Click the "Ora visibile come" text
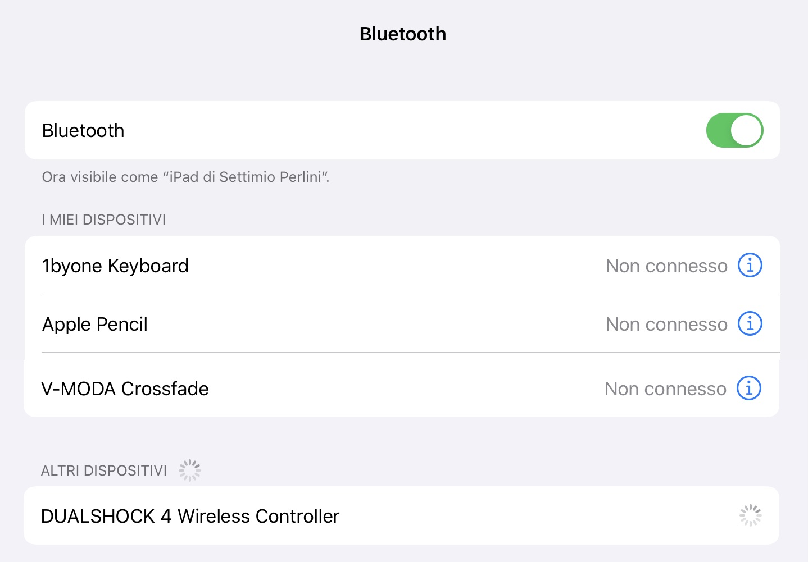 pyautogui.click(x=100, y=177)
